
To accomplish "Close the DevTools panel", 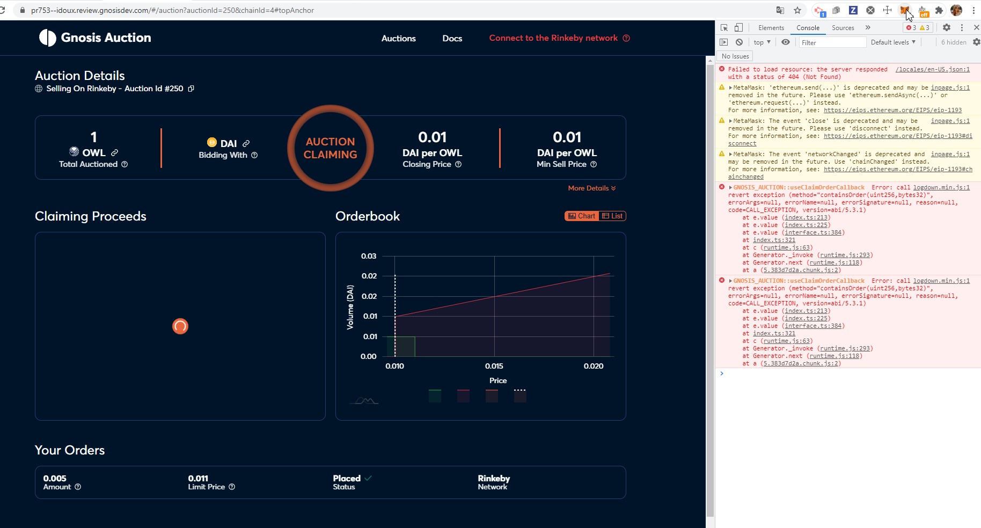I will (976, 27).
